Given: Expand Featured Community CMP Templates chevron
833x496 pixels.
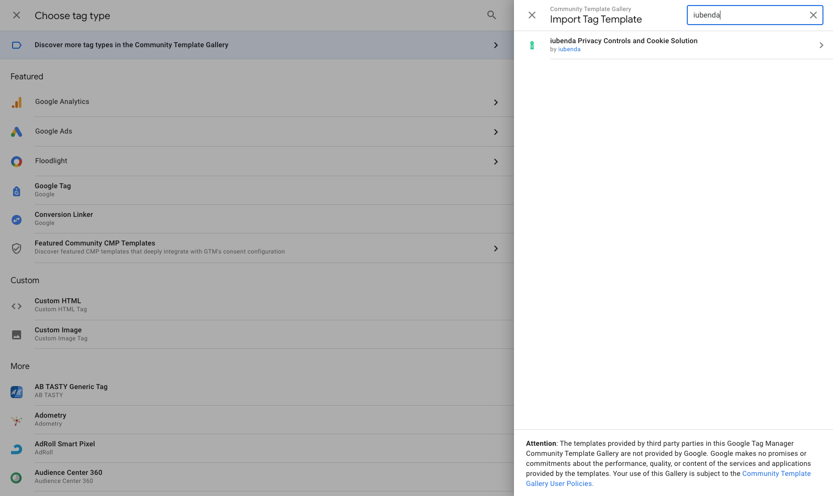Looking at the screenshot, I should [x=496, y=249].
